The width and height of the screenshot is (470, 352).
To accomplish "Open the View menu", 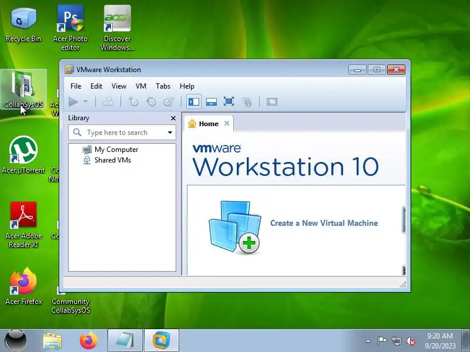I will (119, 86).
